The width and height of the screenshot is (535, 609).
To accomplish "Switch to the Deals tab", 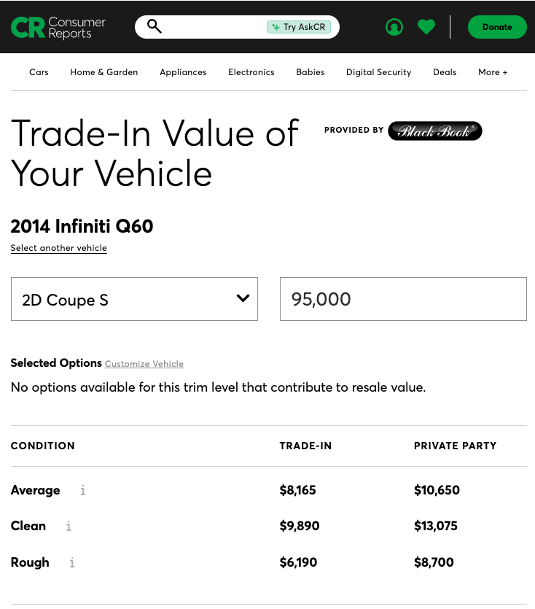I will pos(445,72).
